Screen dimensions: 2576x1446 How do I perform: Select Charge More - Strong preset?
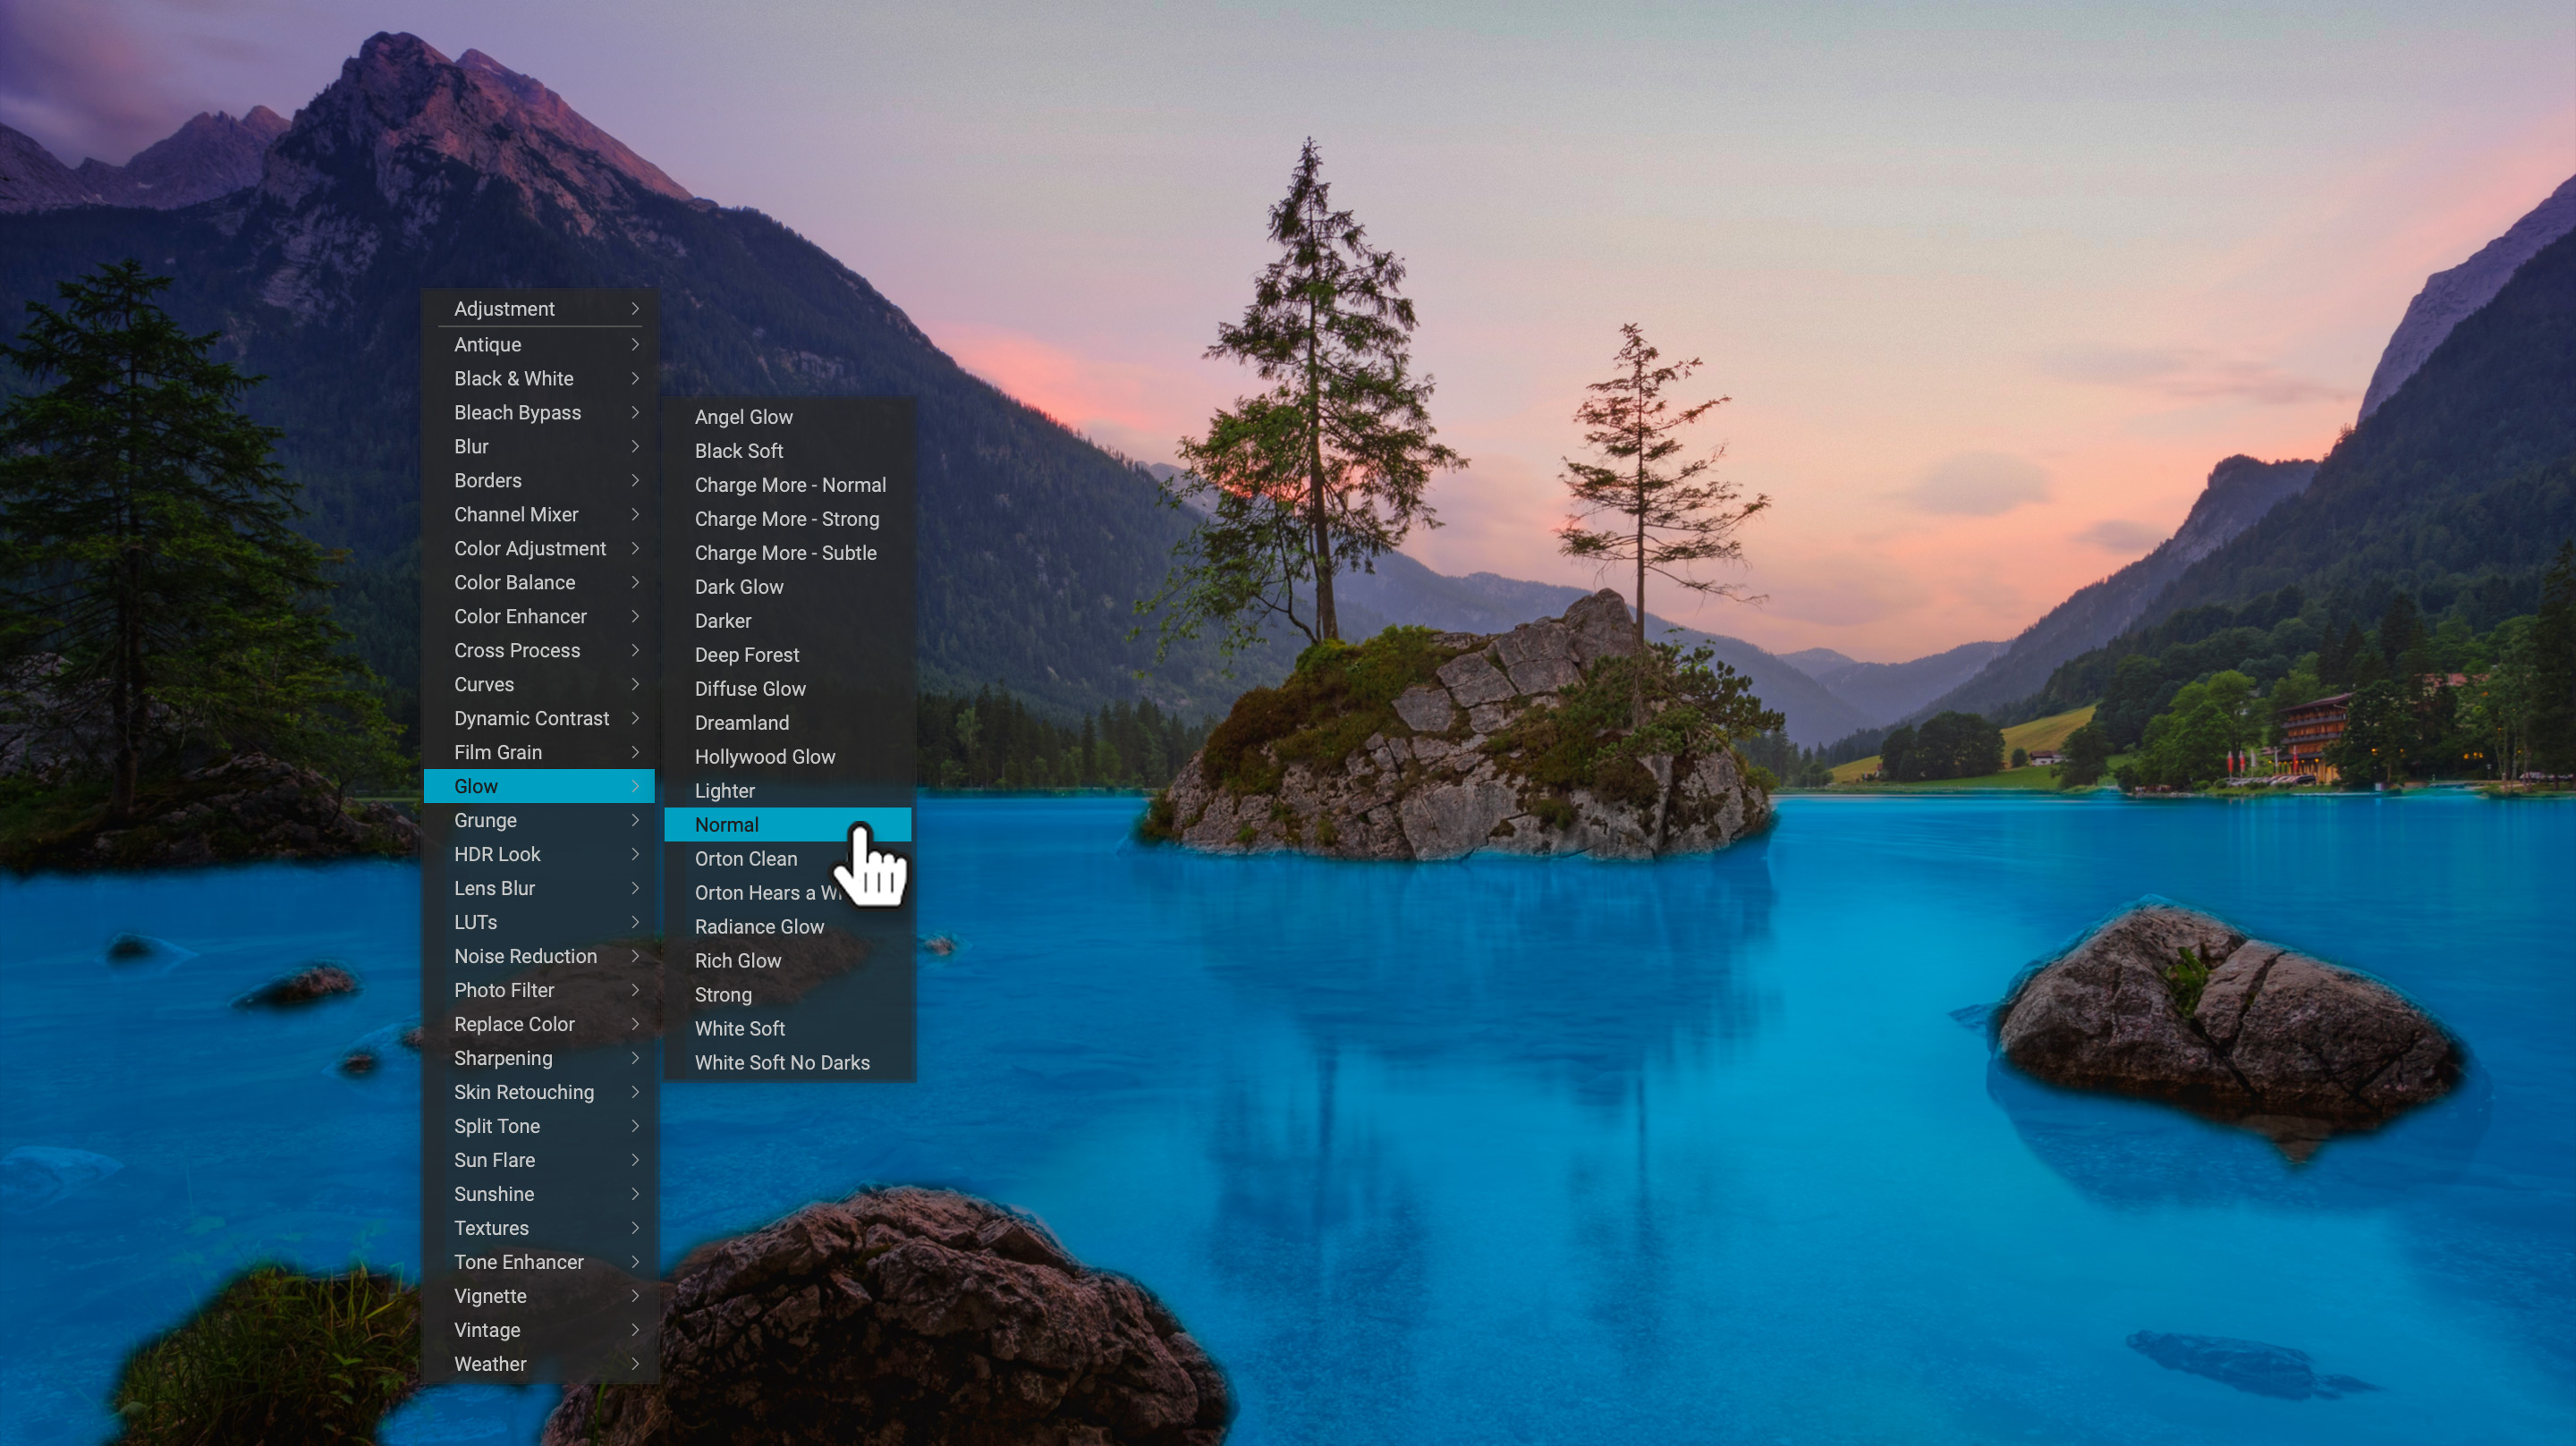(x=785, y=519)
